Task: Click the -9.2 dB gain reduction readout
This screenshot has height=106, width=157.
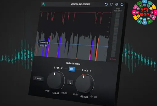Action: [x=113, y=59]
